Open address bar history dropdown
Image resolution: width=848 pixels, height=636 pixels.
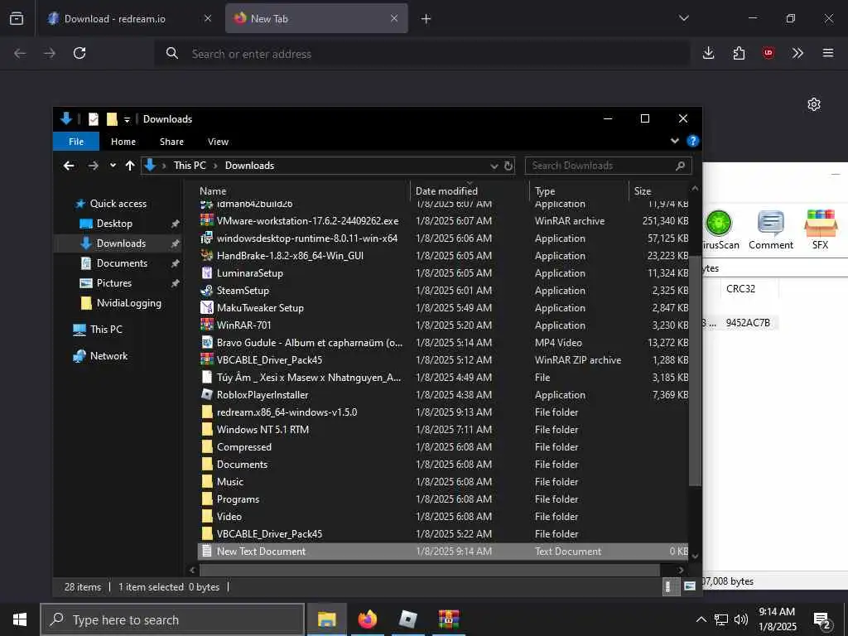494,166
